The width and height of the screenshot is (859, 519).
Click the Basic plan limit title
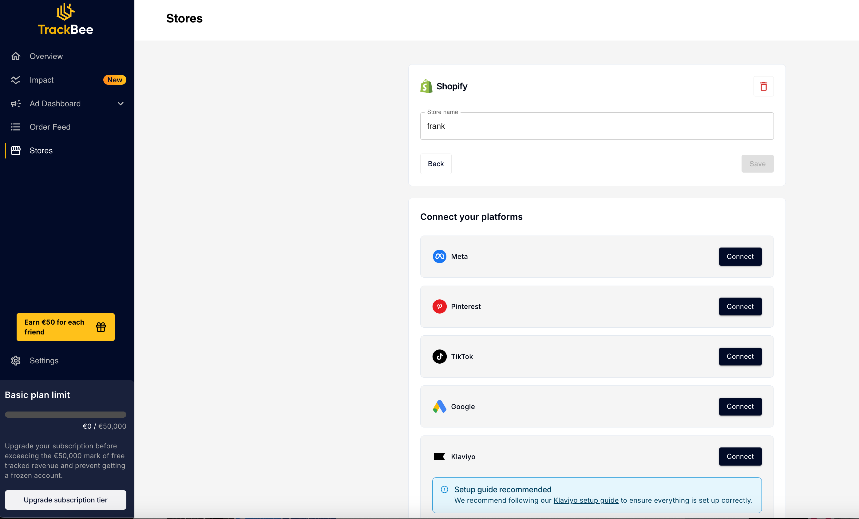click(x=37, y=395)
